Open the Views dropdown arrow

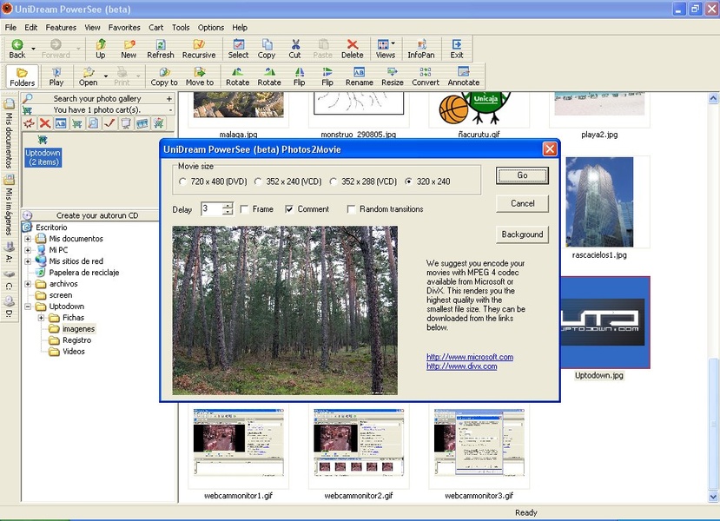393,43
